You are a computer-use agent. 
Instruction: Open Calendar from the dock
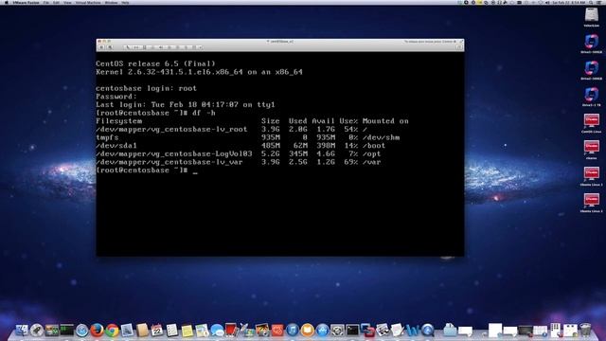pos(157,331)
